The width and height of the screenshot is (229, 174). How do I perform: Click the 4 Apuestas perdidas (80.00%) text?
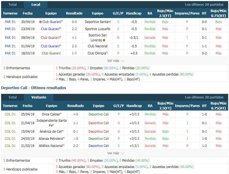coord(171,74)
